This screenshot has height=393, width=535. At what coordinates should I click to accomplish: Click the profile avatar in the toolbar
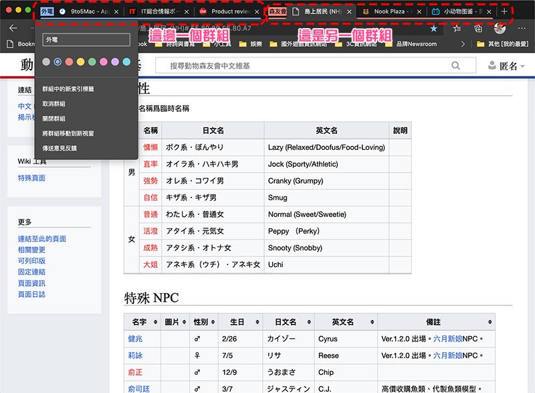pos(500,29)
